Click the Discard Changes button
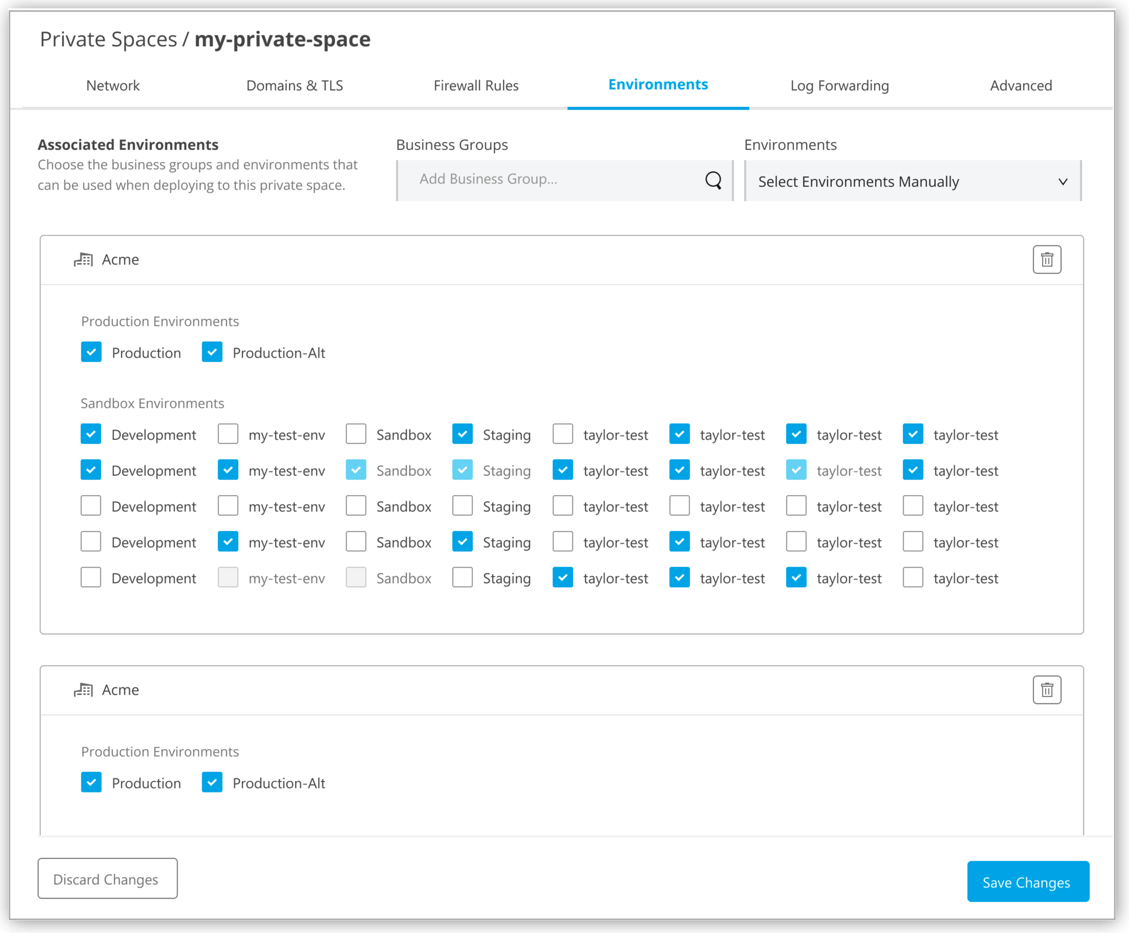 [x=107, y=879]
